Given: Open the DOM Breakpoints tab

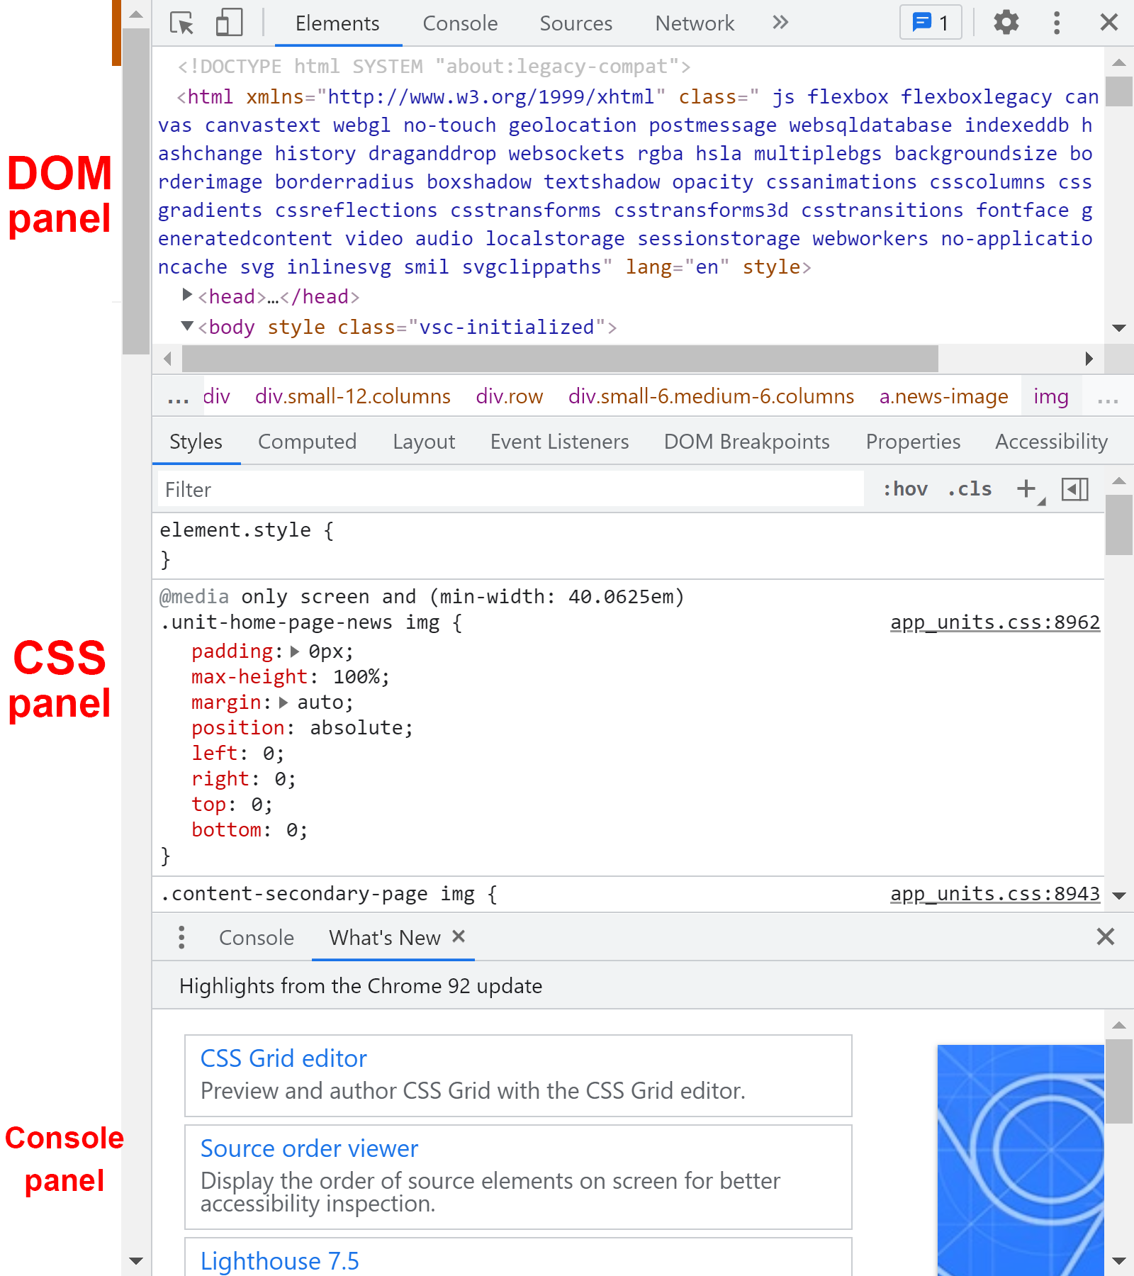Looking at the screenshot, I should pos(746,442).
